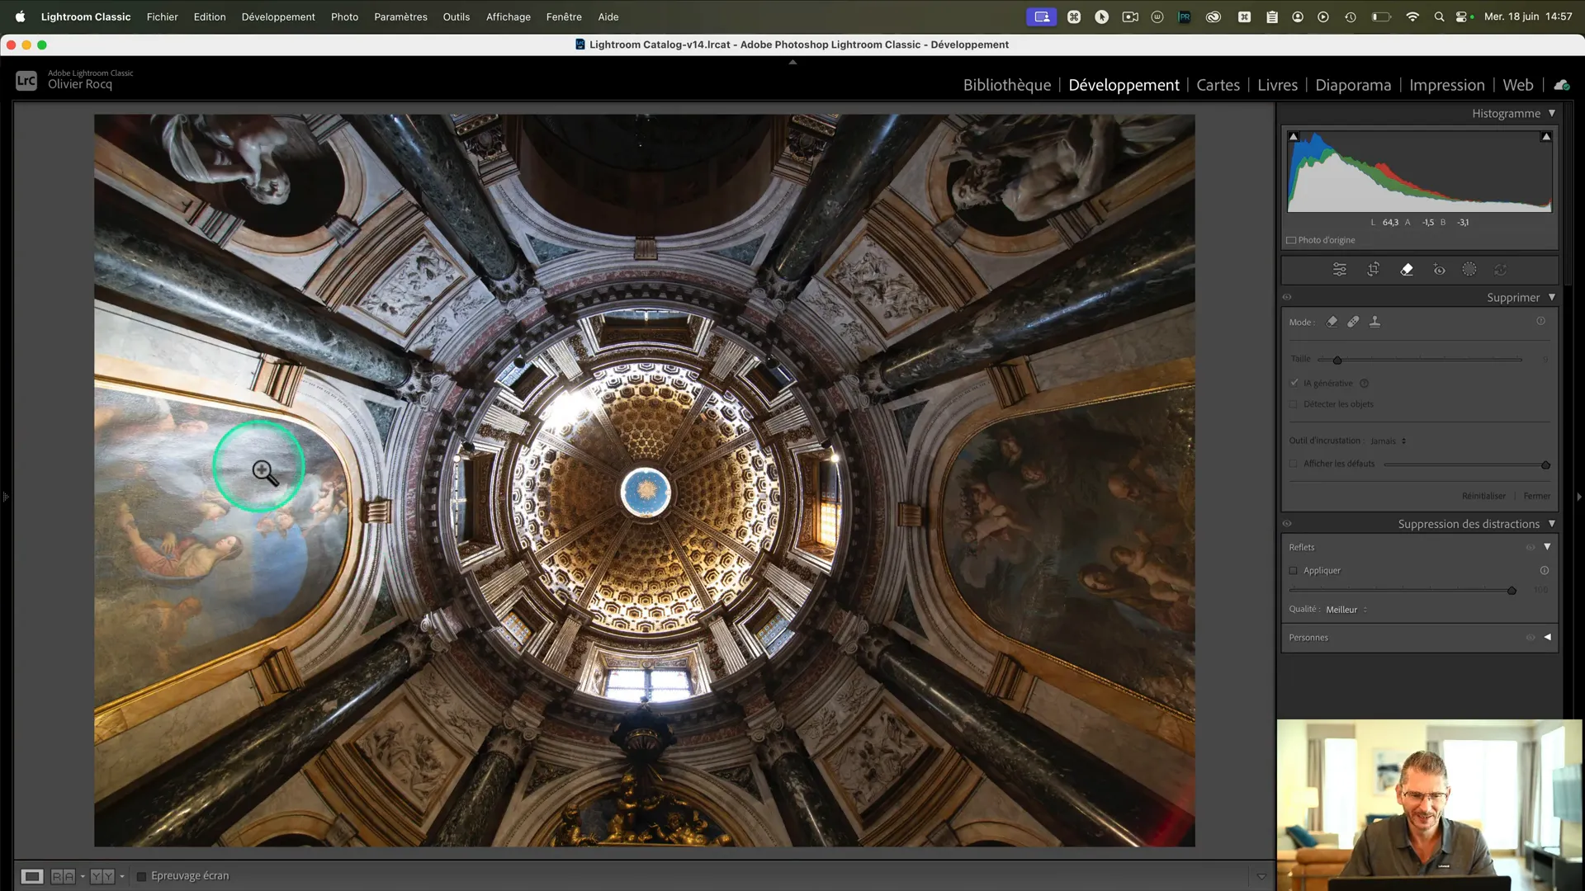Screen dimensions: 1585x891
Task: Click the highlight clipping indicator in histogram
Action: [1546, 137]
